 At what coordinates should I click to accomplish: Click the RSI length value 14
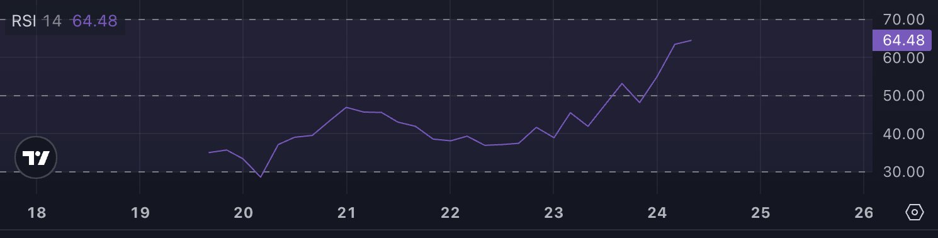[x=52, y=21]
